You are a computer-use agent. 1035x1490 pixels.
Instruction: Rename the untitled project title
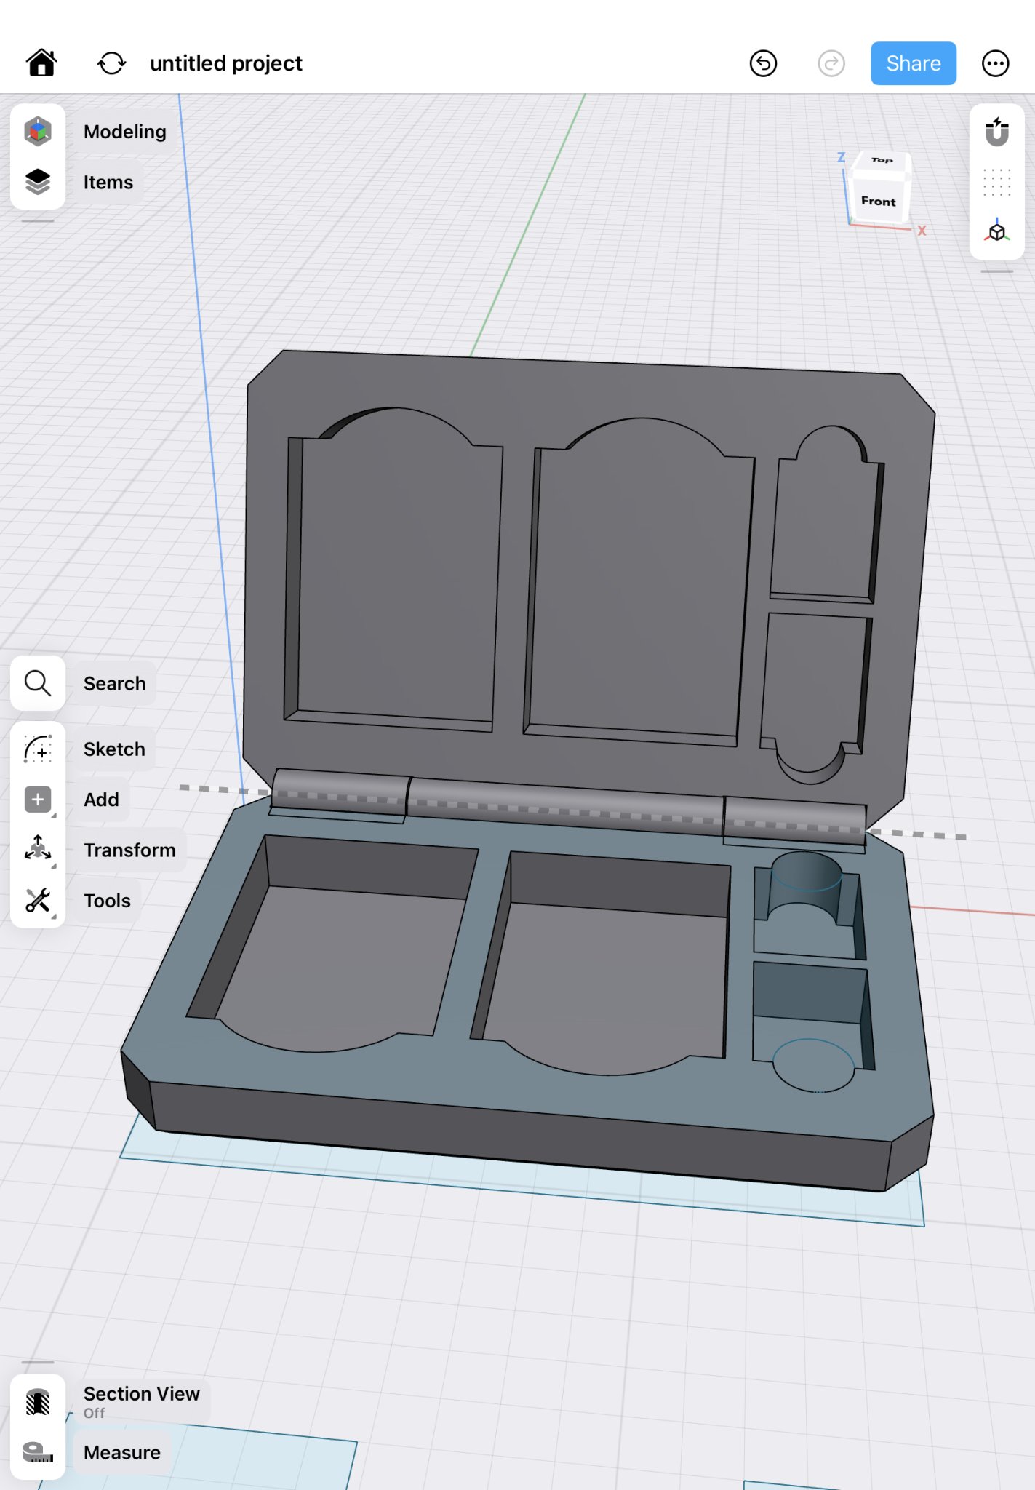click(225, 63)
